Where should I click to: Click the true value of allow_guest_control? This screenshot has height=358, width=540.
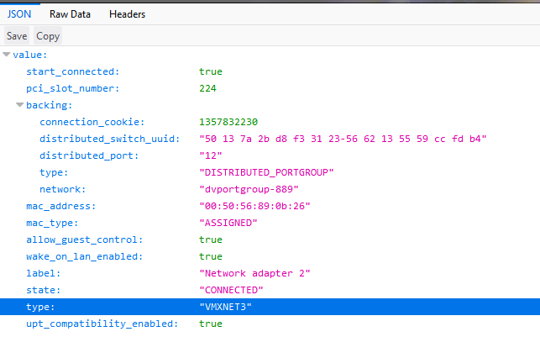211,240
